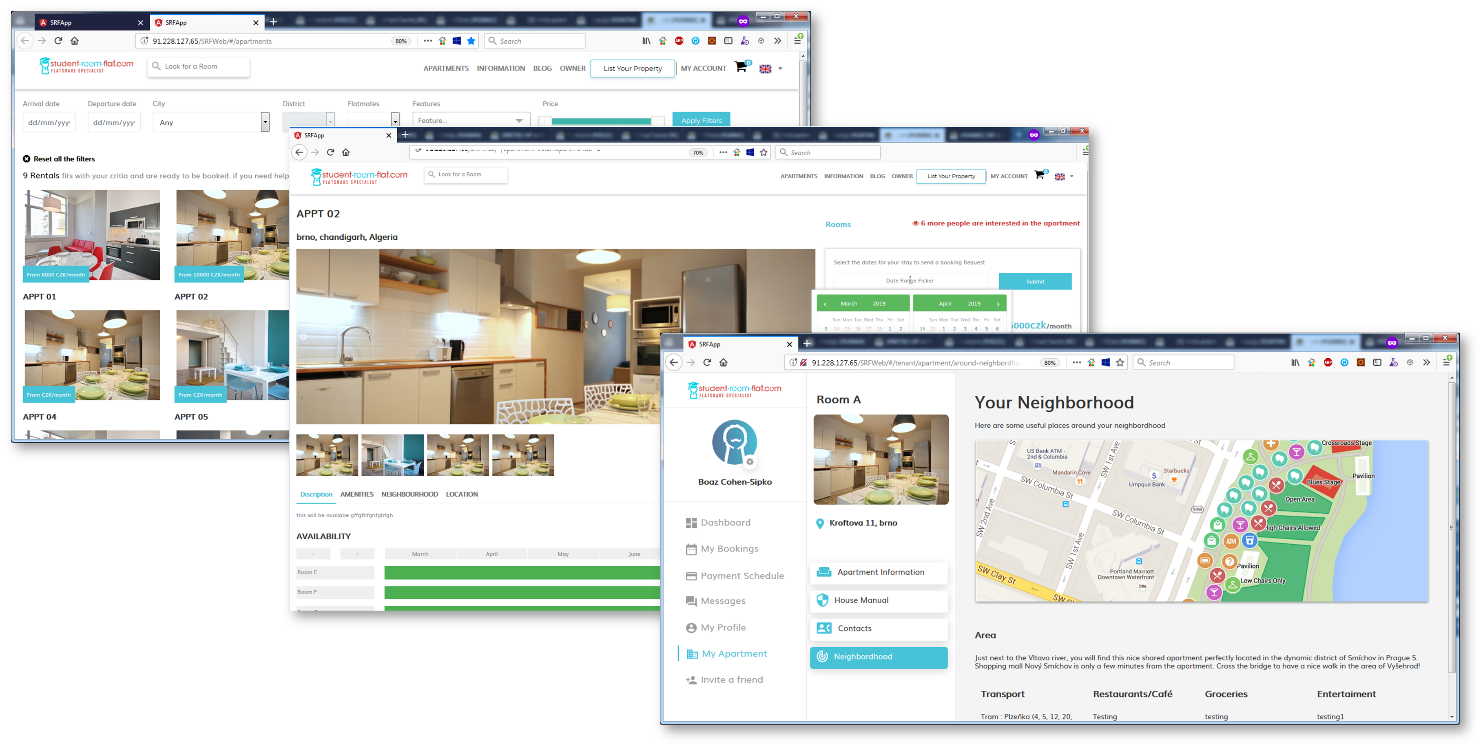Open My Profile in the sidebar

(x=715, y=628)
